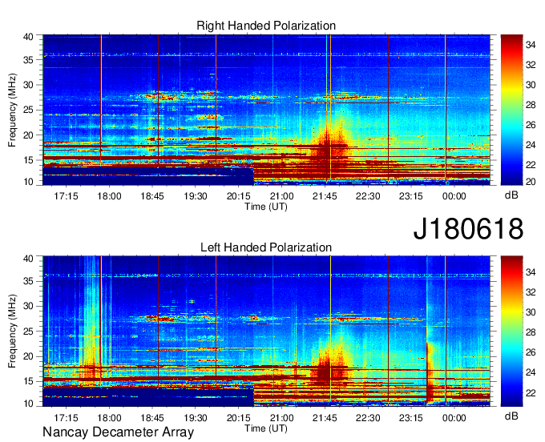The width and height of the screenshot is (545, 442).
Task: Click the 20 dB value on upper colorbar
Action: click(x=531, y=182)
